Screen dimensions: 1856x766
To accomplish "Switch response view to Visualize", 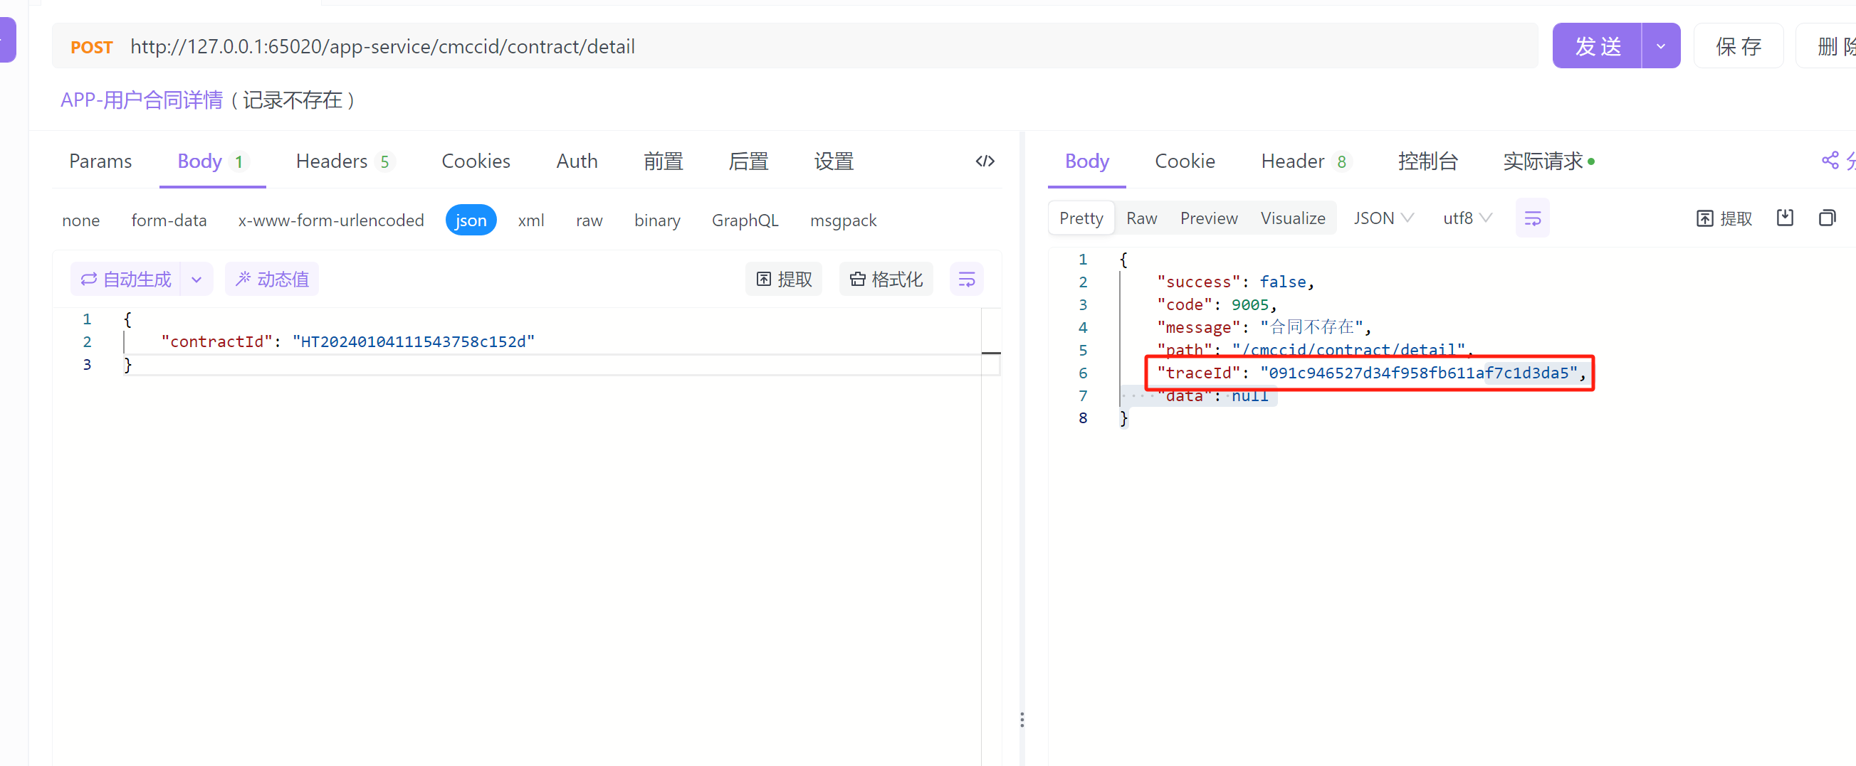I will tap(1293, 218).
